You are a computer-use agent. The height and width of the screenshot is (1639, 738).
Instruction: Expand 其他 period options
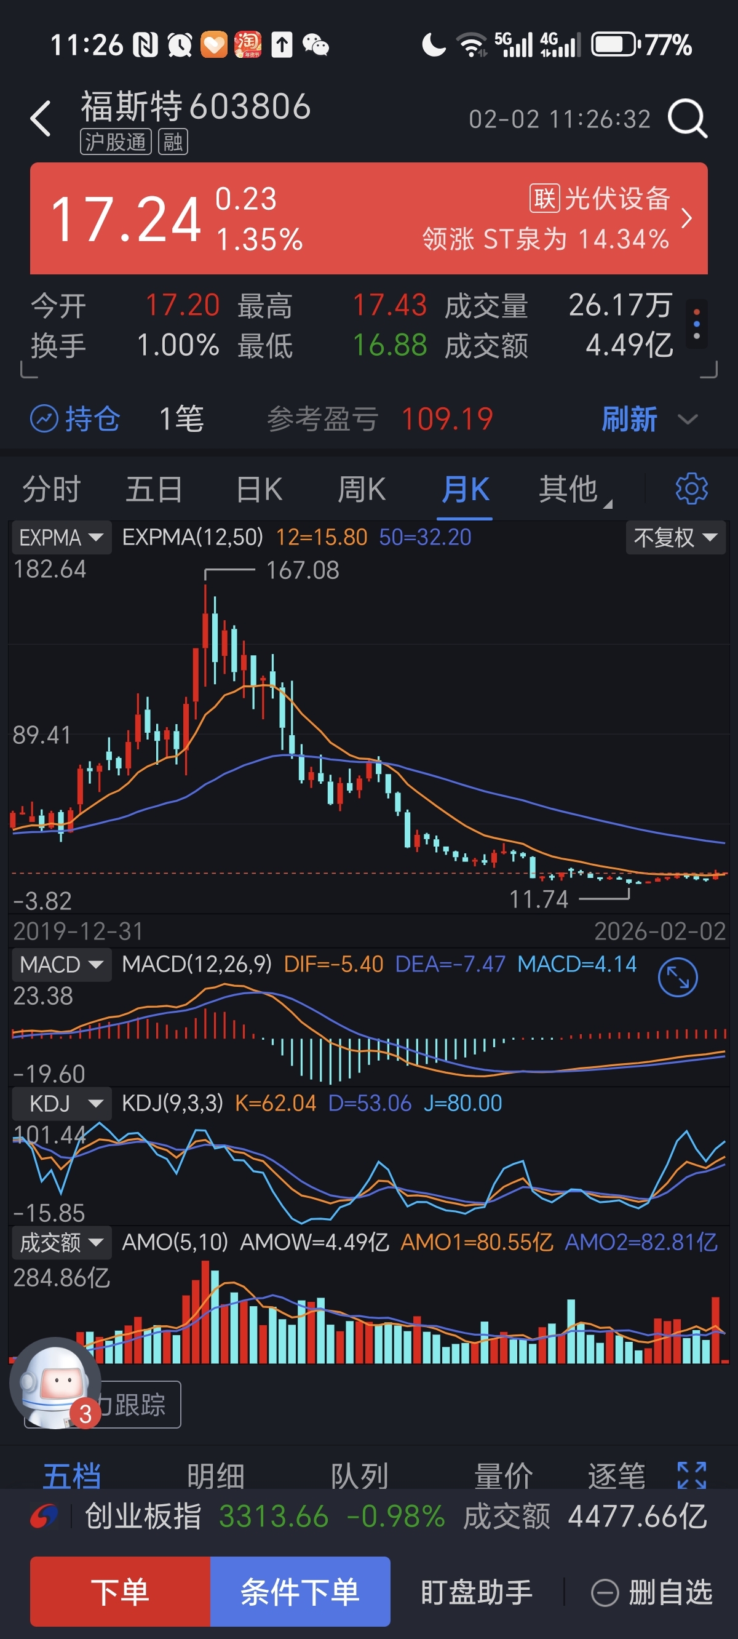pyautogui.click(x=574, y=489)
